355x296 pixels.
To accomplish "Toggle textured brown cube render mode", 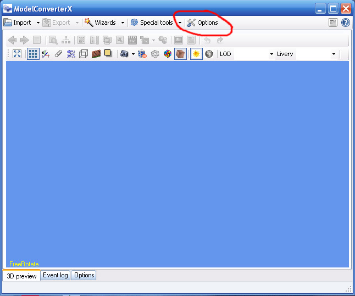I will [180, 54].
